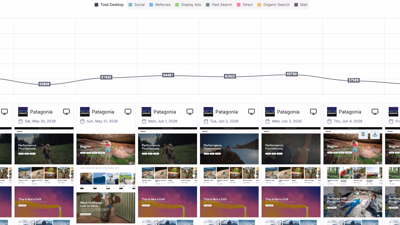The width and height of the screenshot is (400, 225).
Task: Click the calendar icon beside Mon, Jun 1, 2026
Action: [144, 121]
